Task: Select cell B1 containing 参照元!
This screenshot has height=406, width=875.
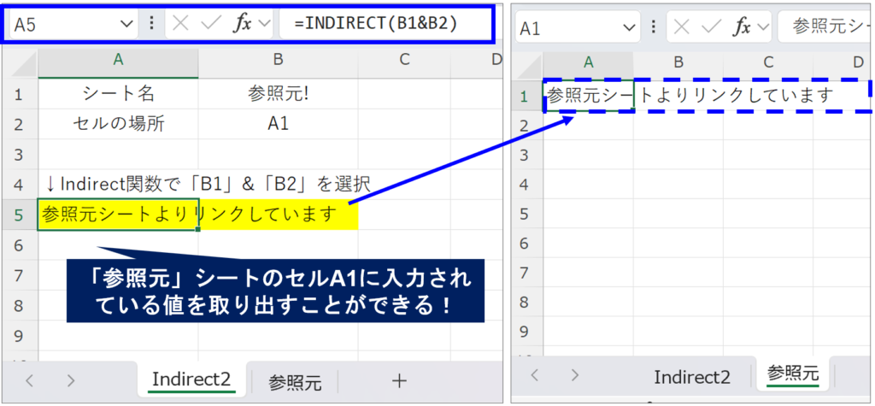Action: pos(279,93)
